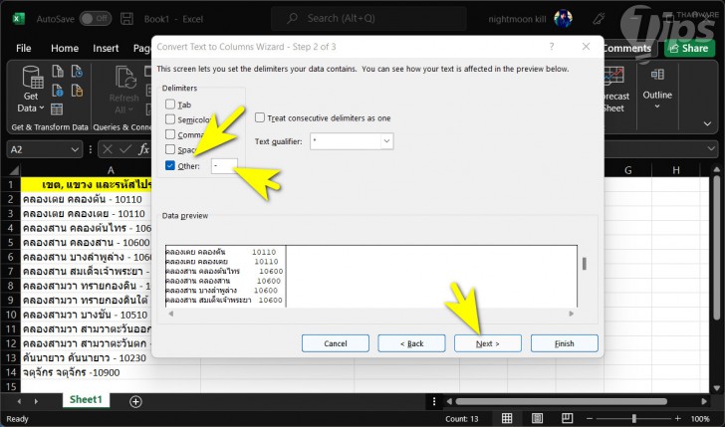The width and height of the screenshot is (725, 427).
Task: Collapse the ribbon using the chevron
Action: point(707,123)
